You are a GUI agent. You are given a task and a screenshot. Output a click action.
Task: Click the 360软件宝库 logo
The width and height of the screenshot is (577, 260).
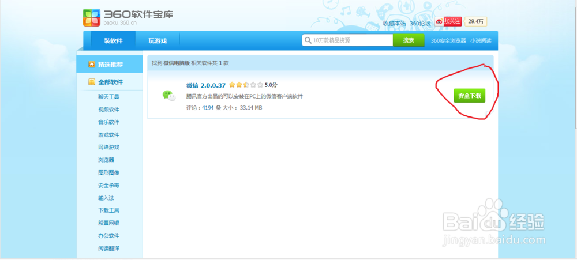(128, 17)
